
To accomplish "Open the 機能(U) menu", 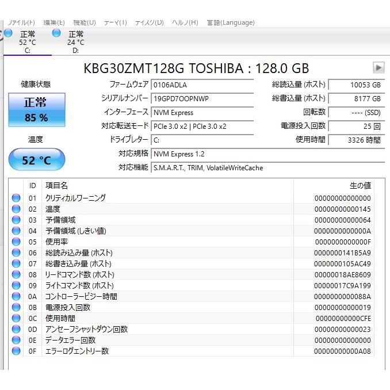I will point(85,22).
